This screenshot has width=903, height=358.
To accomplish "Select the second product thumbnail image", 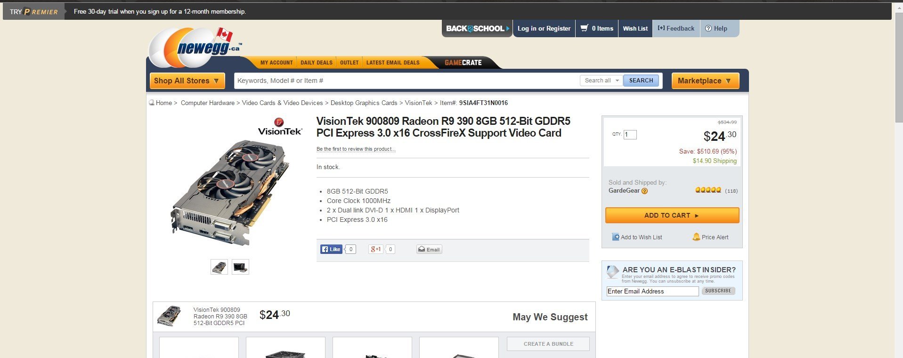I will (x=240, y=267).
